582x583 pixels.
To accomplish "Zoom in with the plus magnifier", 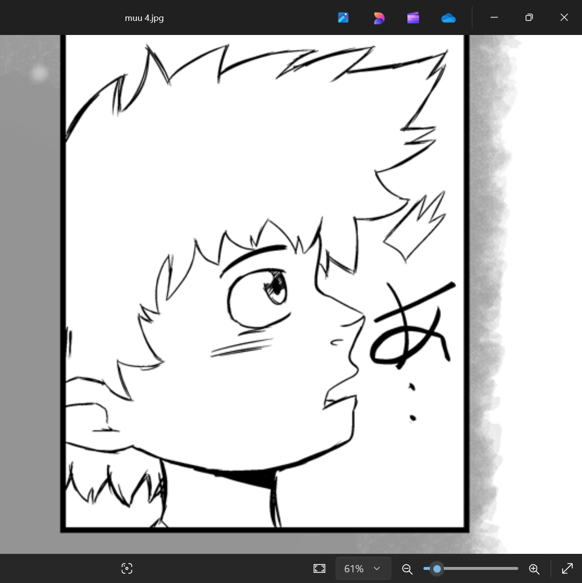I will click(534, 569).
